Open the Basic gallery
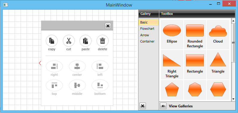This screenshot has width=238, height=113. click(148, 23)
